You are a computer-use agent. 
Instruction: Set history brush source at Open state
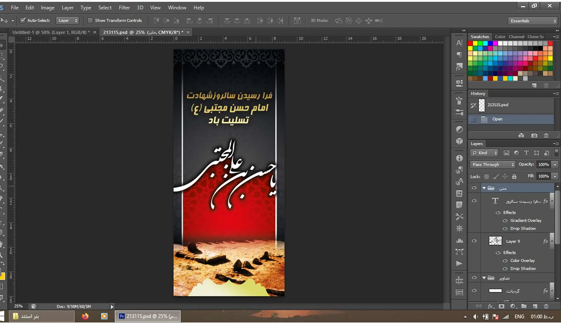point(473,119)
